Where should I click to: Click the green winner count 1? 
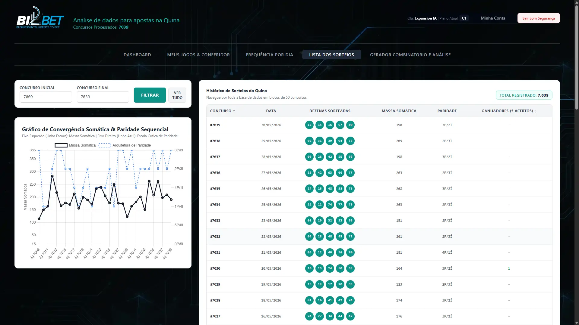click(509, 268)
